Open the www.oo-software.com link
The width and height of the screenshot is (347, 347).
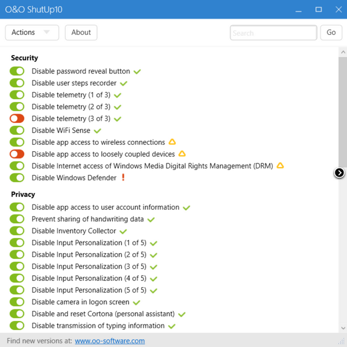109,341
